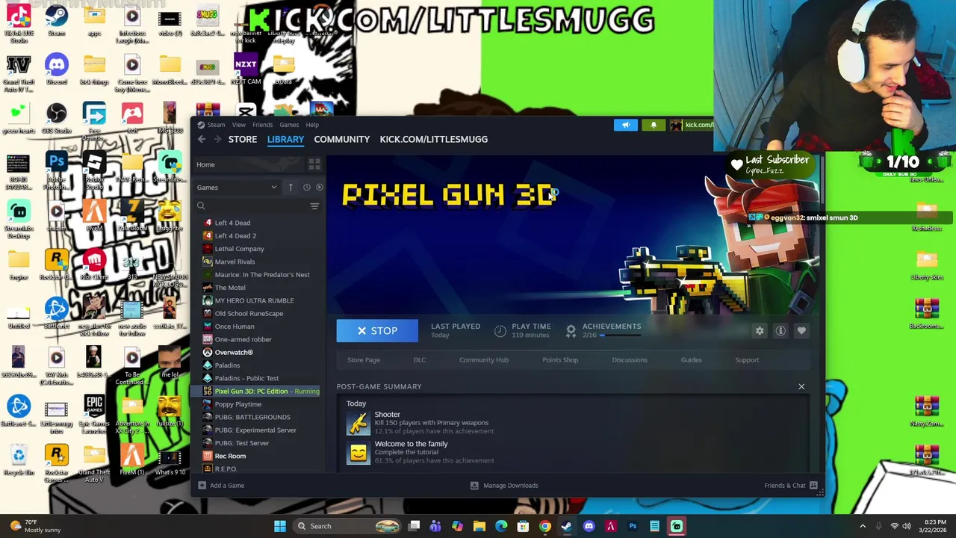
Task: Add Pixel Gun 3D to favorites heart
Action: [801, 331]
